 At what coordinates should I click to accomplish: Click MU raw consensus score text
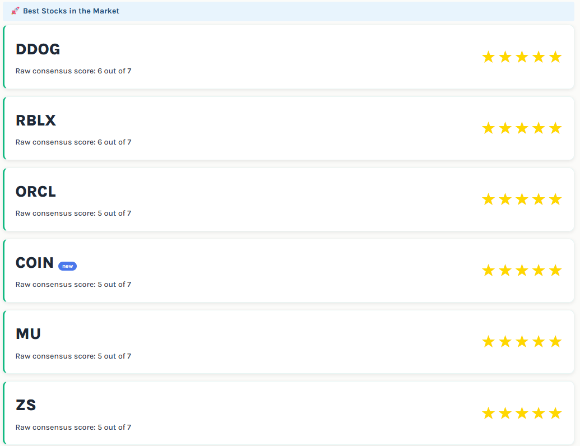(73, 356)
